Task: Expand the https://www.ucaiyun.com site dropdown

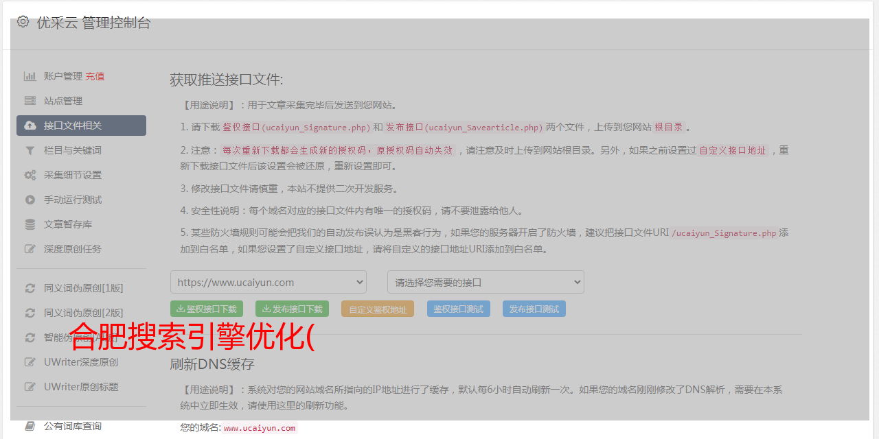Action: tap(269, 282)
